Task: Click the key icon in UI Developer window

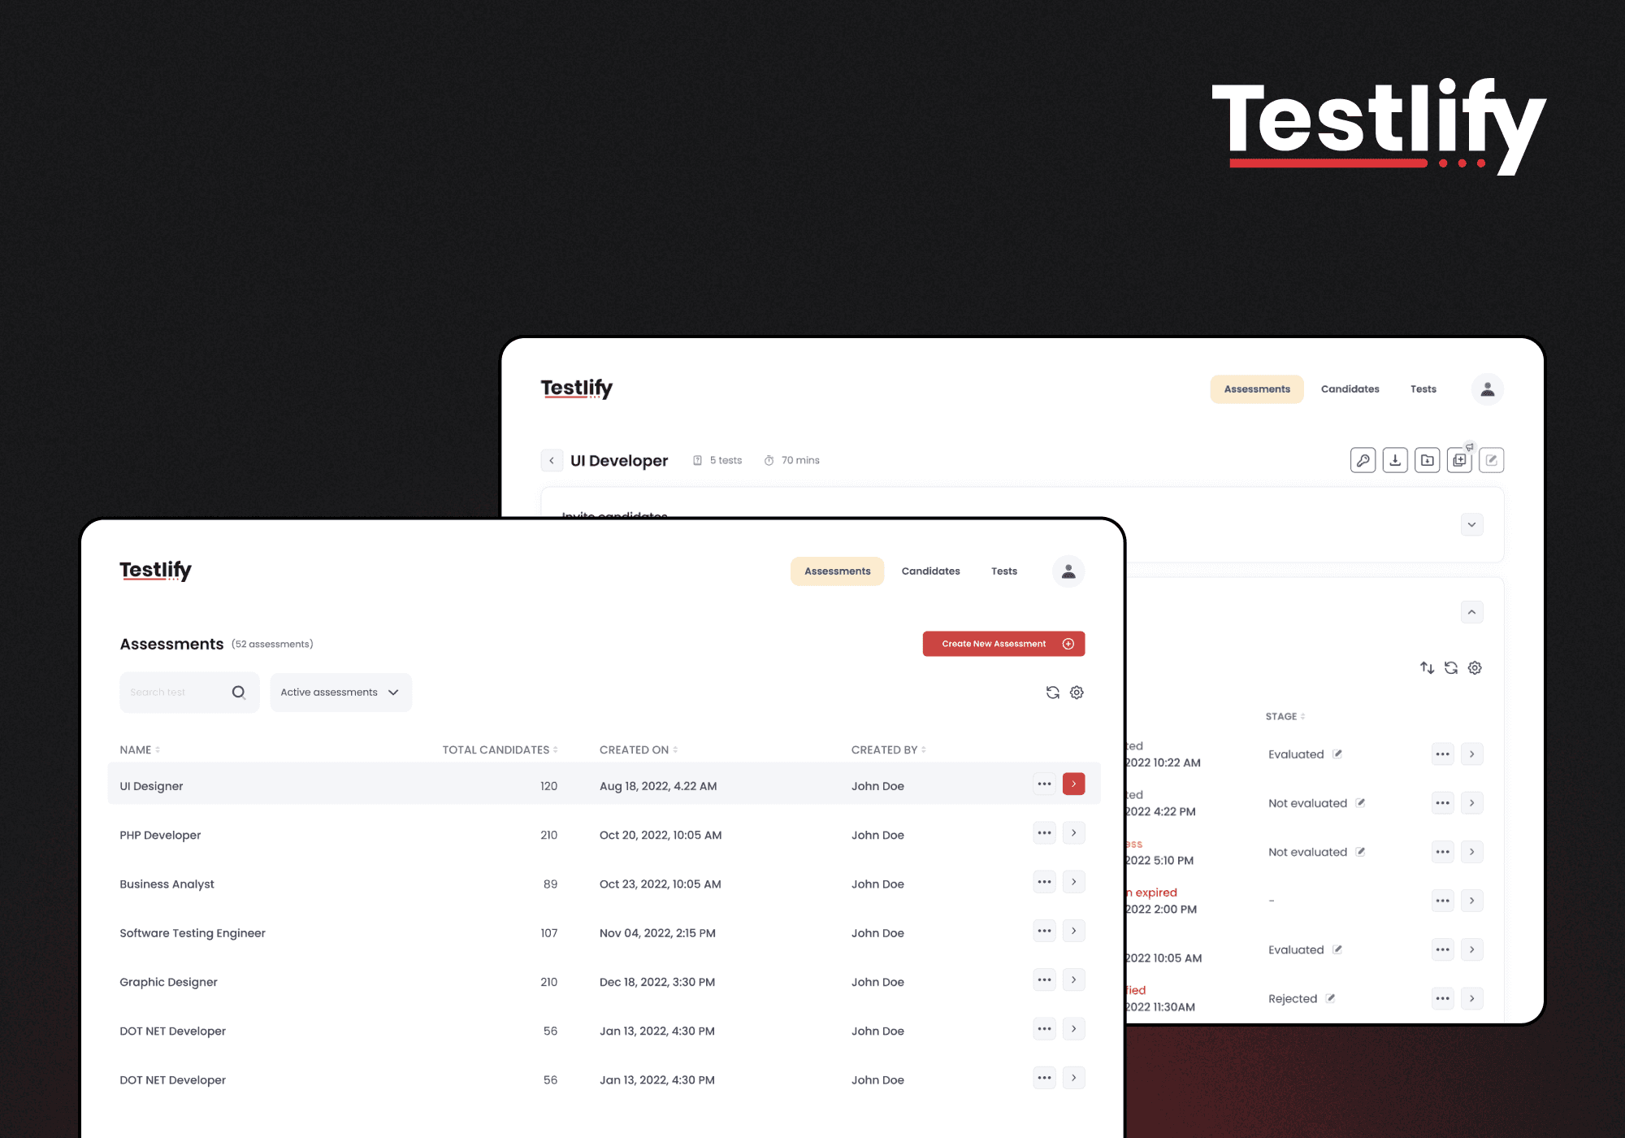Action: click(1363, 460)
